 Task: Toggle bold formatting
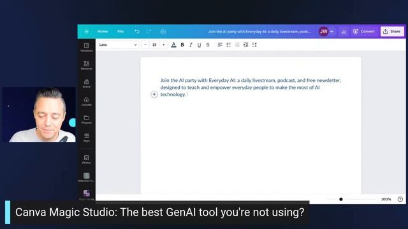pyautogui.click(x=182, y=45)
